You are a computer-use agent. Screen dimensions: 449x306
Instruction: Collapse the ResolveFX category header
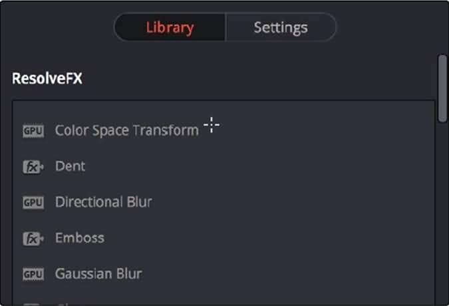click(x=47, y=78)
